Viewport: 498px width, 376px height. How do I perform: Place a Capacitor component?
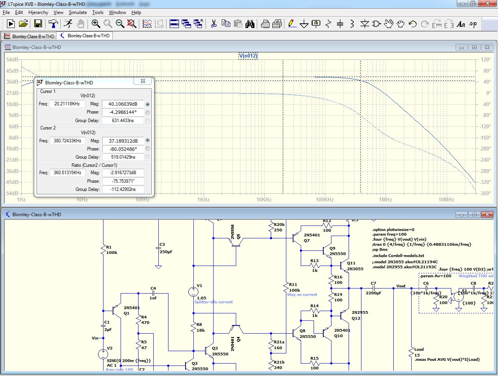[x=340, y=24]
